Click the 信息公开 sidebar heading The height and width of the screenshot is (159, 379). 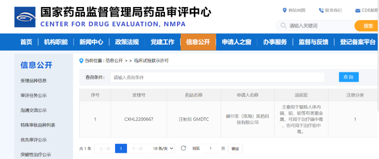point(36,65)
